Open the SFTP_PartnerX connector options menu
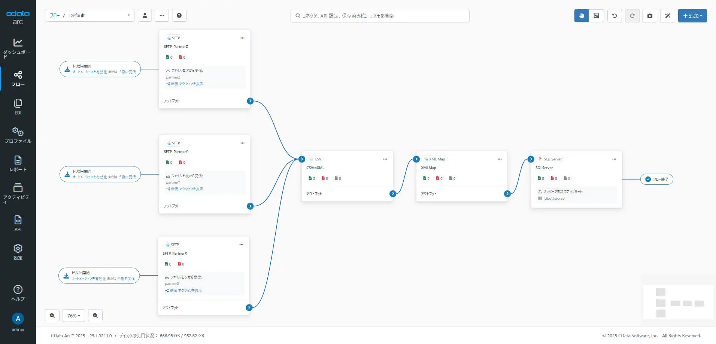The height and width of the screenshot is (344, 716). pos(241,245)
